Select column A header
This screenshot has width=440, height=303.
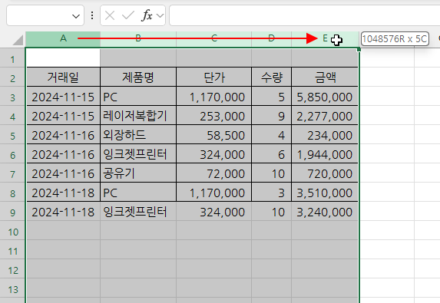click(x=63, y=38)
